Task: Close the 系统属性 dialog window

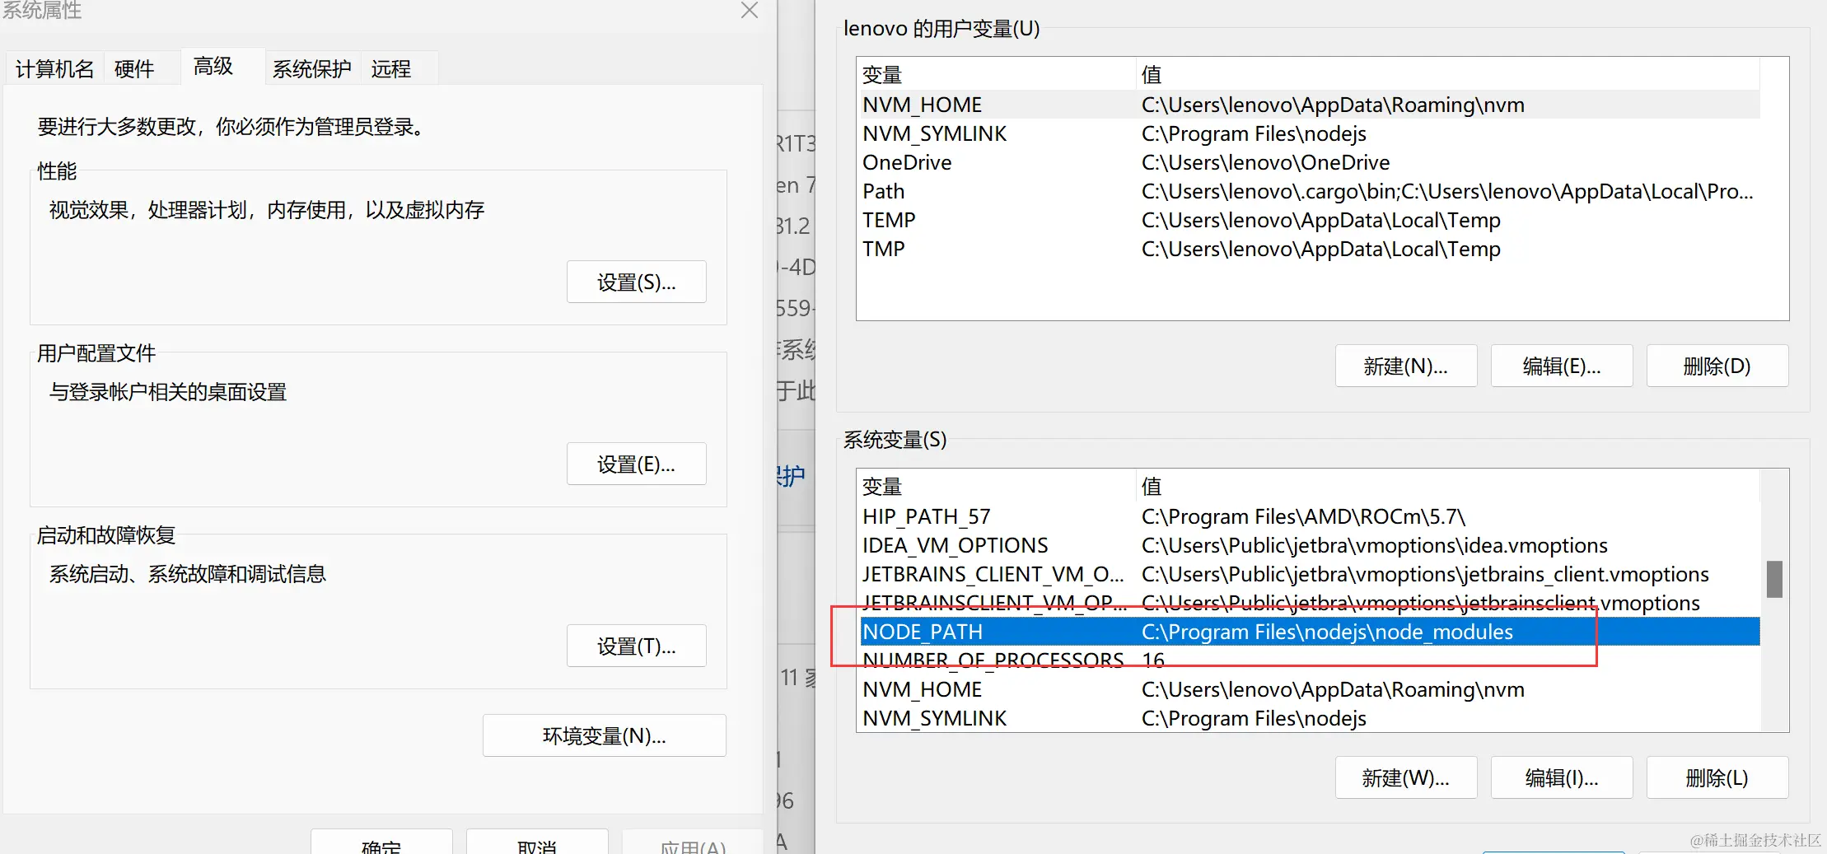Action: click(x=749, y=10)
